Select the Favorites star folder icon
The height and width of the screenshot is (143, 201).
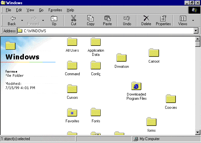click(x=72, y=112)
